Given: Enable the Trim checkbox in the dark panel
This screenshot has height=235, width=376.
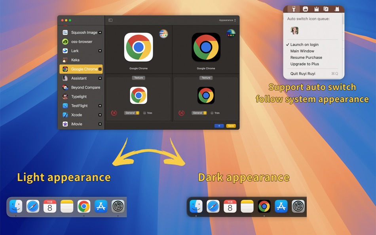Looking at the screenshot, I should point(212,113).
